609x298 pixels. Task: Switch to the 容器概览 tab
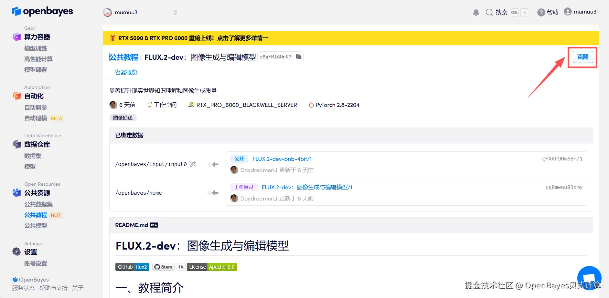click(126, 72)
